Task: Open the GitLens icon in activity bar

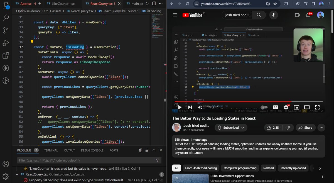Action: point(6,80)
